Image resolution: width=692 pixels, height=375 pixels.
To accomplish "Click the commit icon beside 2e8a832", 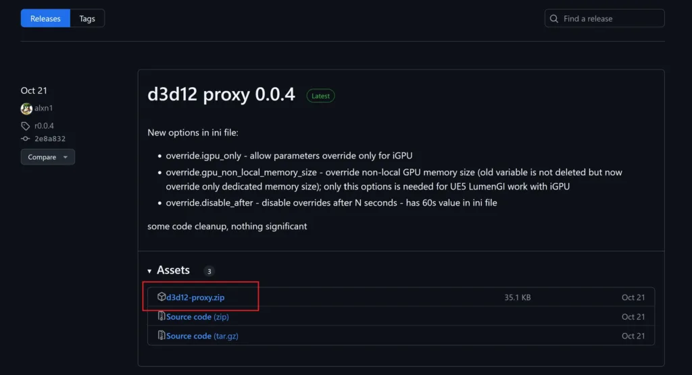I will click(25, 138).
